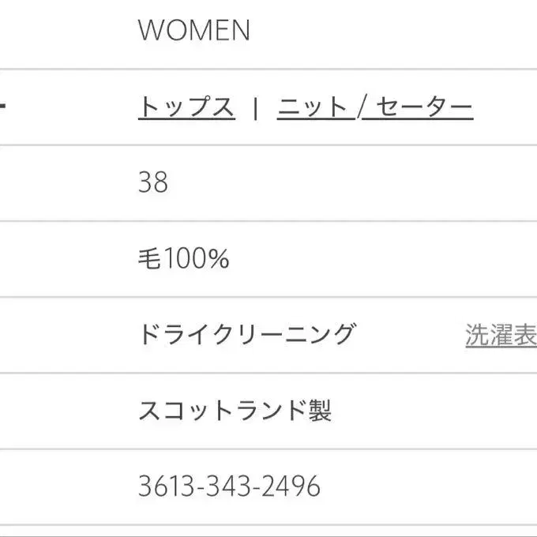Click the slash between ニット and セーター
The height and width of the screenshot is (537, 537).
(x=360, y=107)
